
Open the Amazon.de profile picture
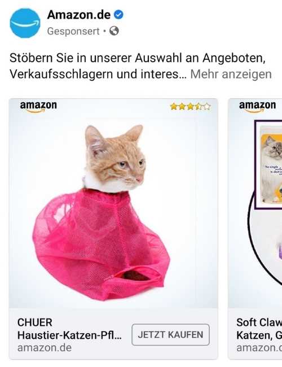tap(25, 23)
